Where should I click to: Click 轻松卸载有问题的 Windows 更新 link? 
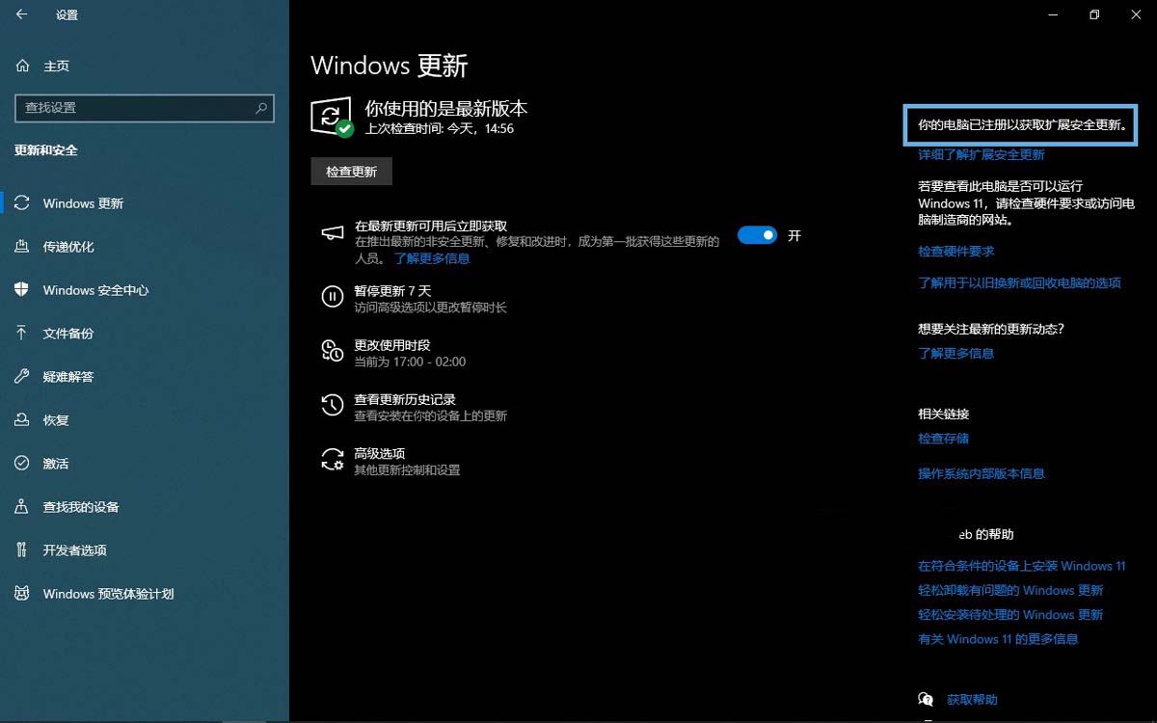pyautogui.click(x=1010, y=590)
